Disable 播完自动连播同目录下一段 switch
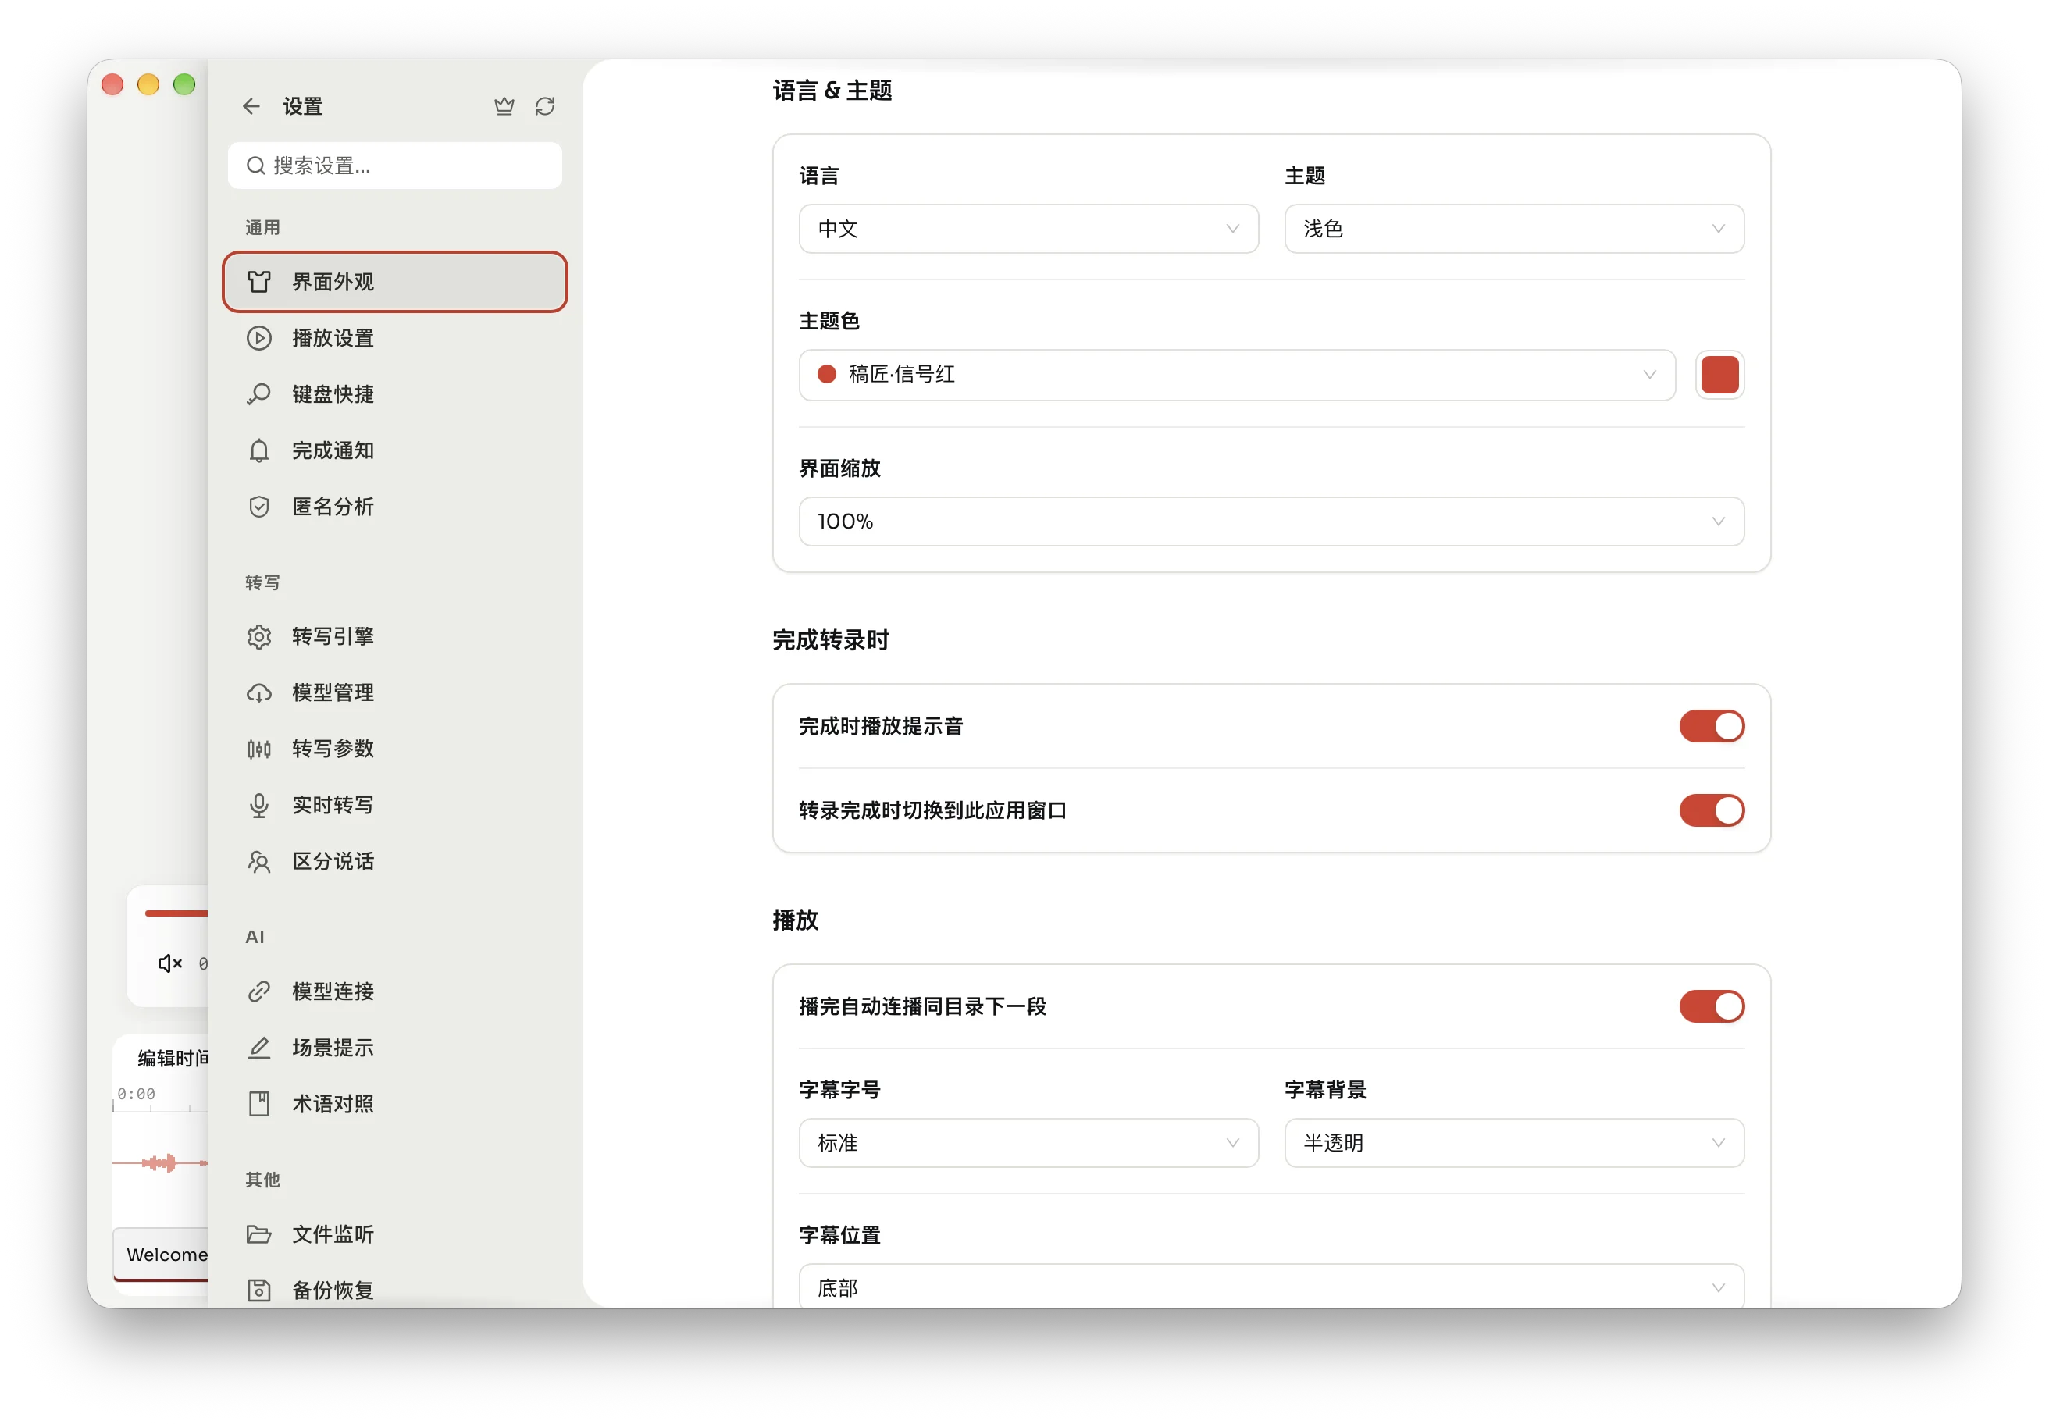Image resolution: width=2049 pixels, height=1424 pixels. pos(1712,1006)
